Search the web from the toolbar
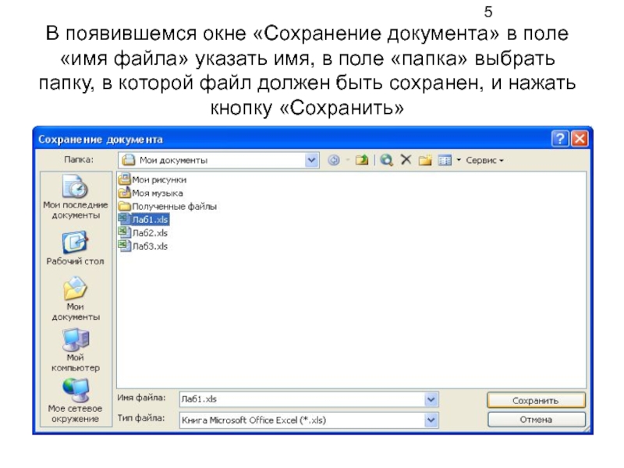Screen dimensions: 624x468 [386, 160]
